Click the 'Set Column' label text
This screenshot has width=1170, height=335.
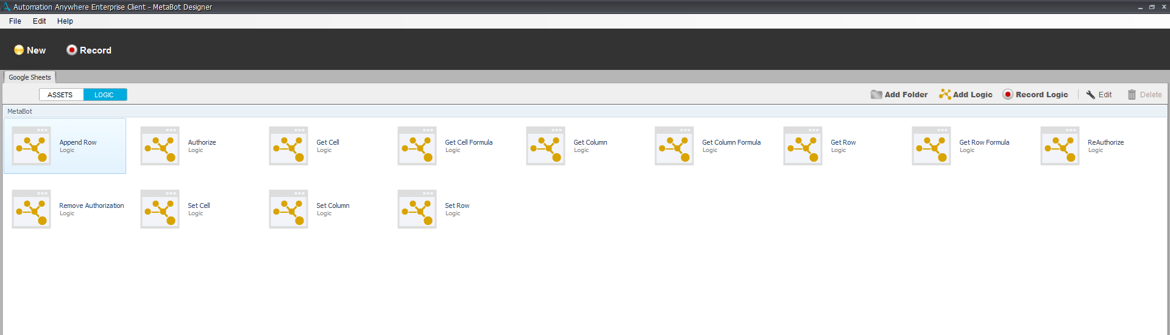coord(333,205)
